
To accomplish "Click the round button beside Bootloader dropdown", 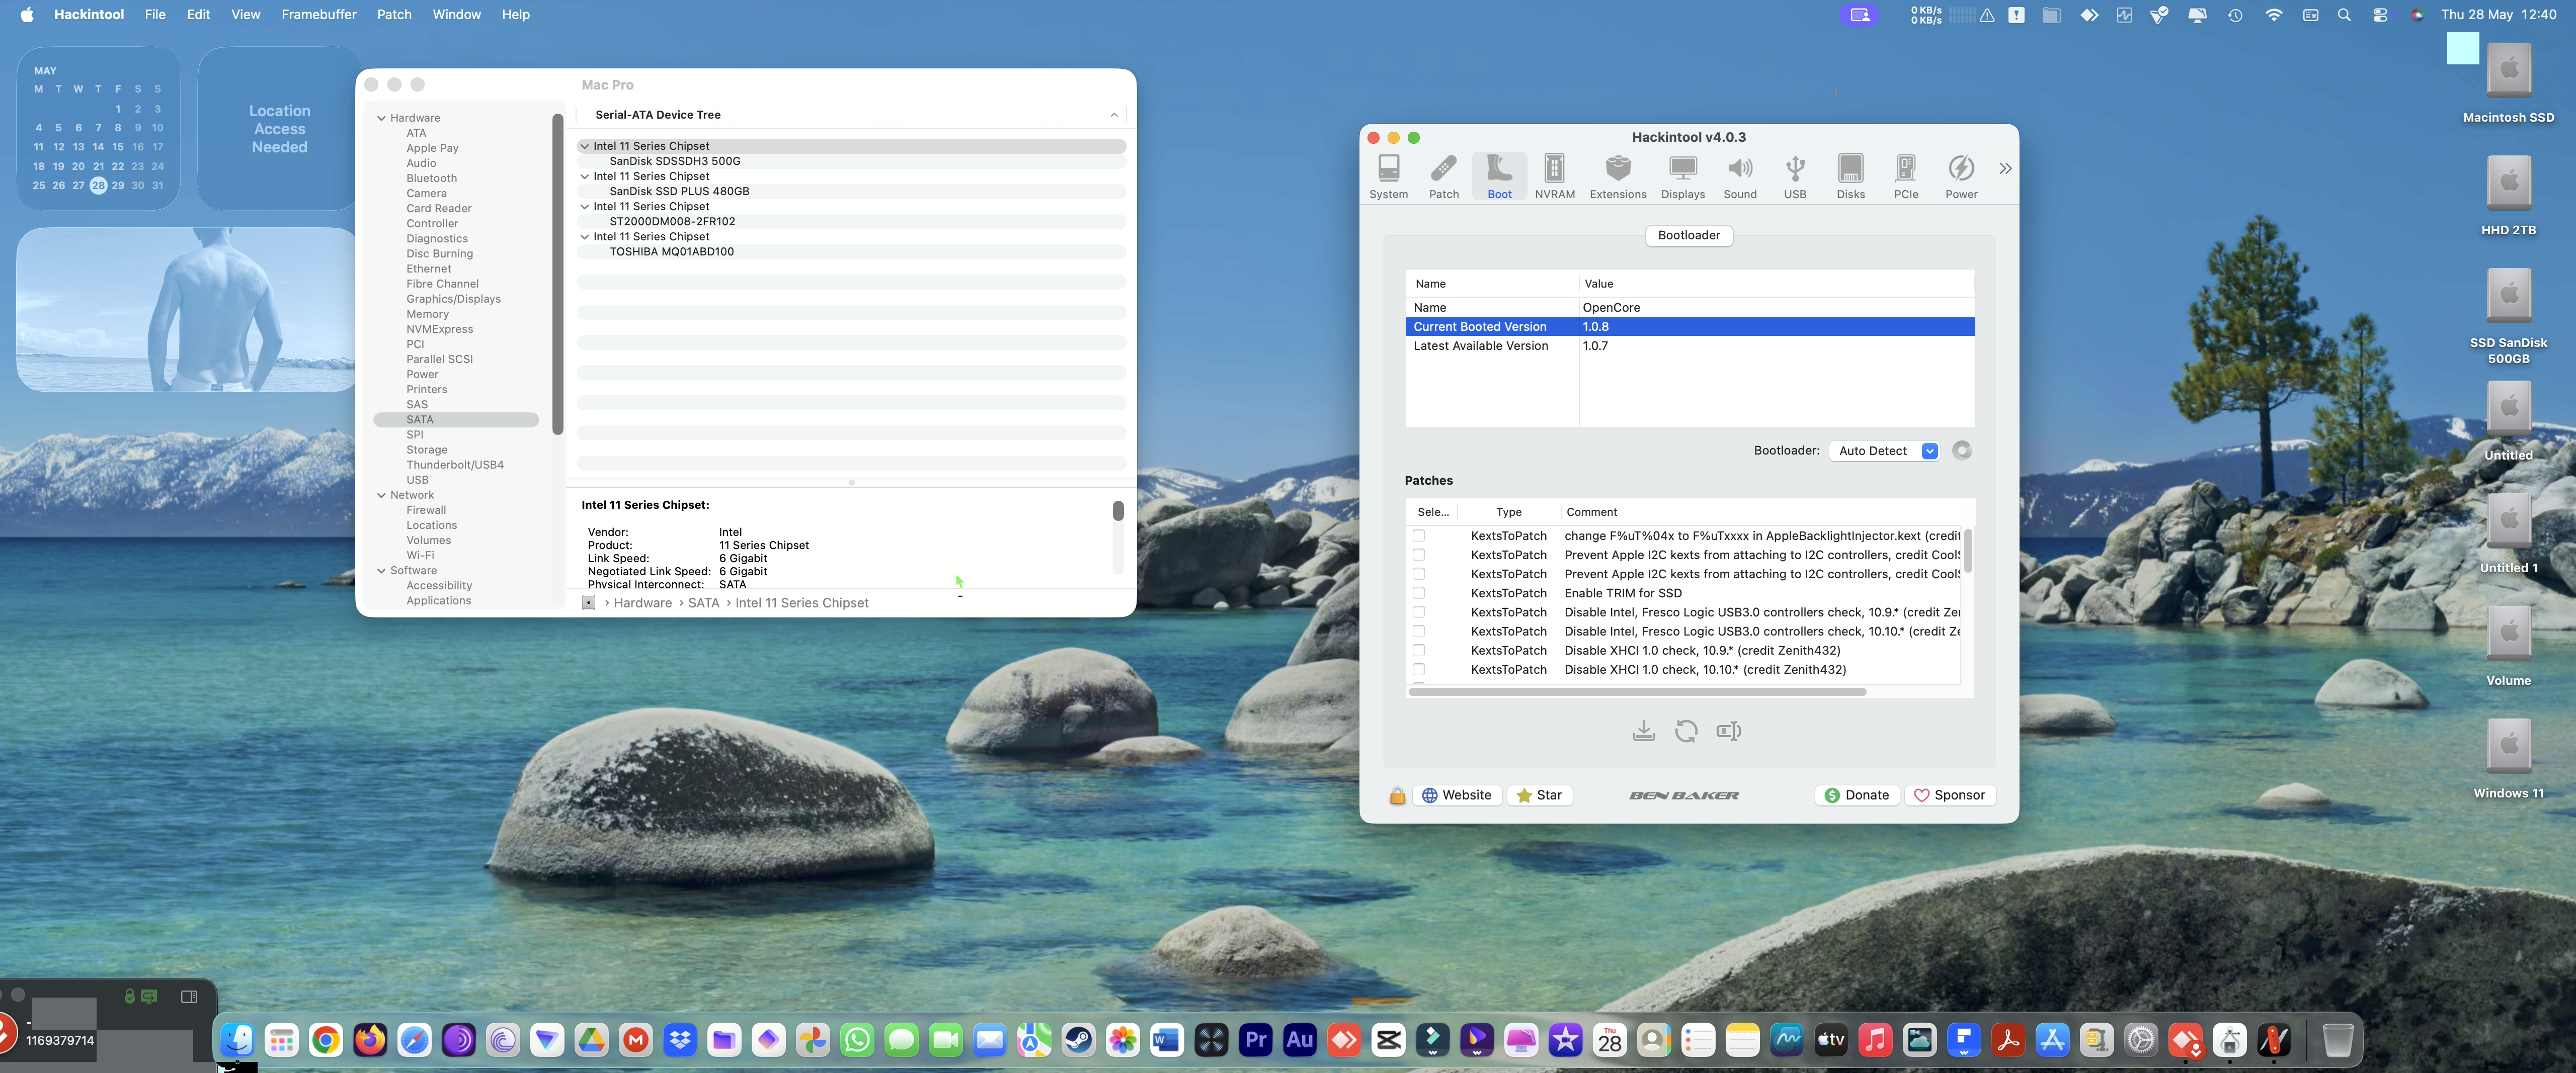I will tap(1961, 451).
